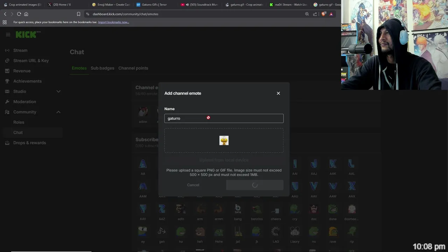Screen dimensions: 448x252
Task: Switch to Crop animated images tab
Action: [22, 5]
